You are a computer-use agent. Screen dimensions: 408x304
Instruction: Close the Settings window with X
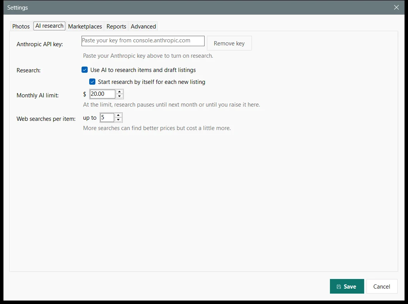396,7
